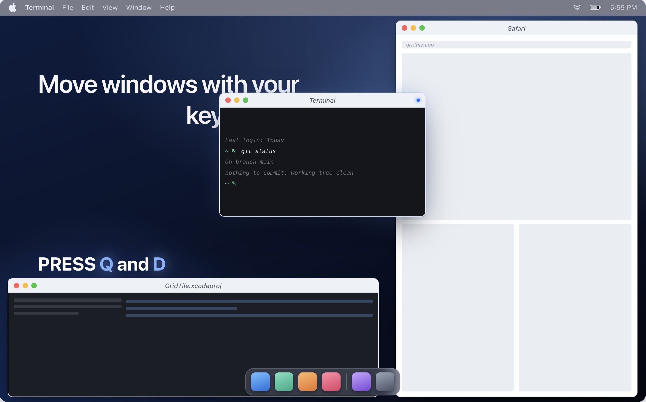The width and height of the screenshot is (646, 402).
Task: Maximize the Safari window
Action: click(x=422, y=28)
